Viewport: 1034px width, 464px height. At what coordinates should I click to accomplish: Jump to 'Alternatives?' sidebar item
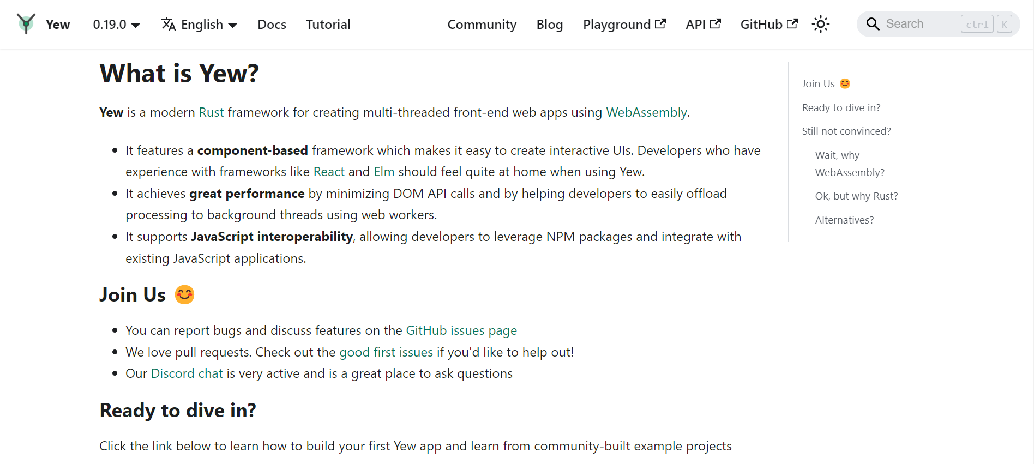tap(844, 220)
